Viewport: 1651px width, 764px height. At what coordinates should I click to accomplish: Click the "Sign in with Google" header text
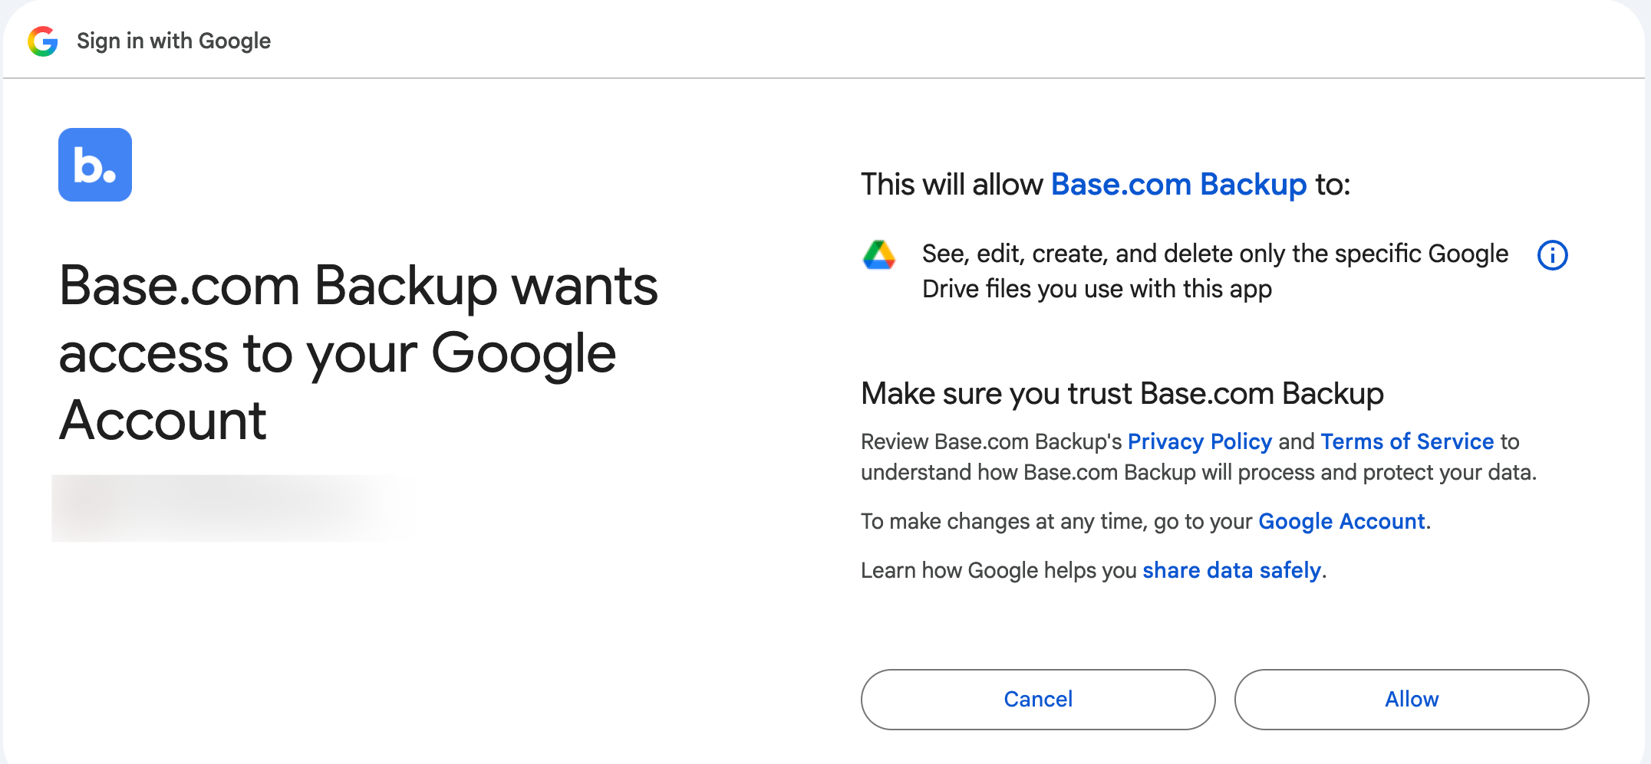point(173,41)
